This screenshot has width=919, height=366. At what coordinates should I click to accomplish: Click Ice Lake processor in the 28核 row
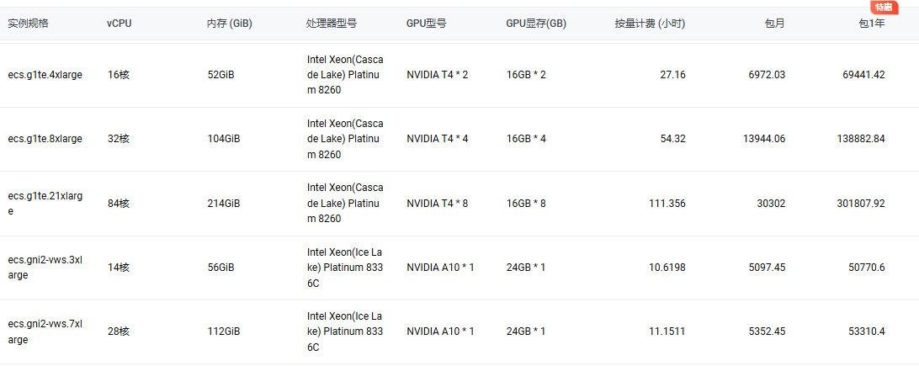(345, 332)
